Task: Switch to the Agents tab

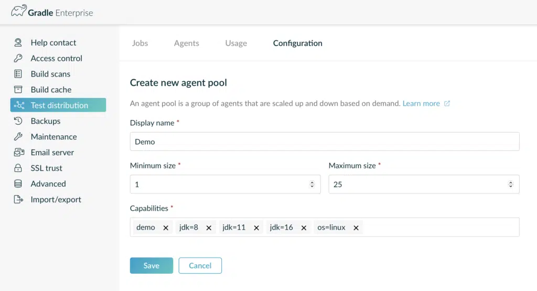Action: tap(186, 44)
